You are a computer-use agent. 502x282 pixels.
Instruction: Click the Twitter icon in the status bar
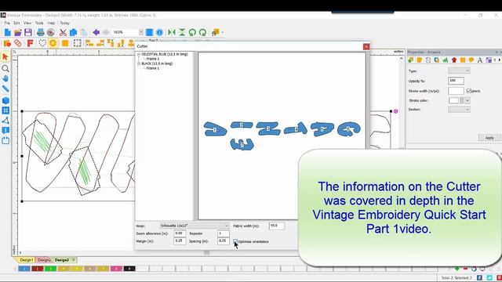(489, 278)
